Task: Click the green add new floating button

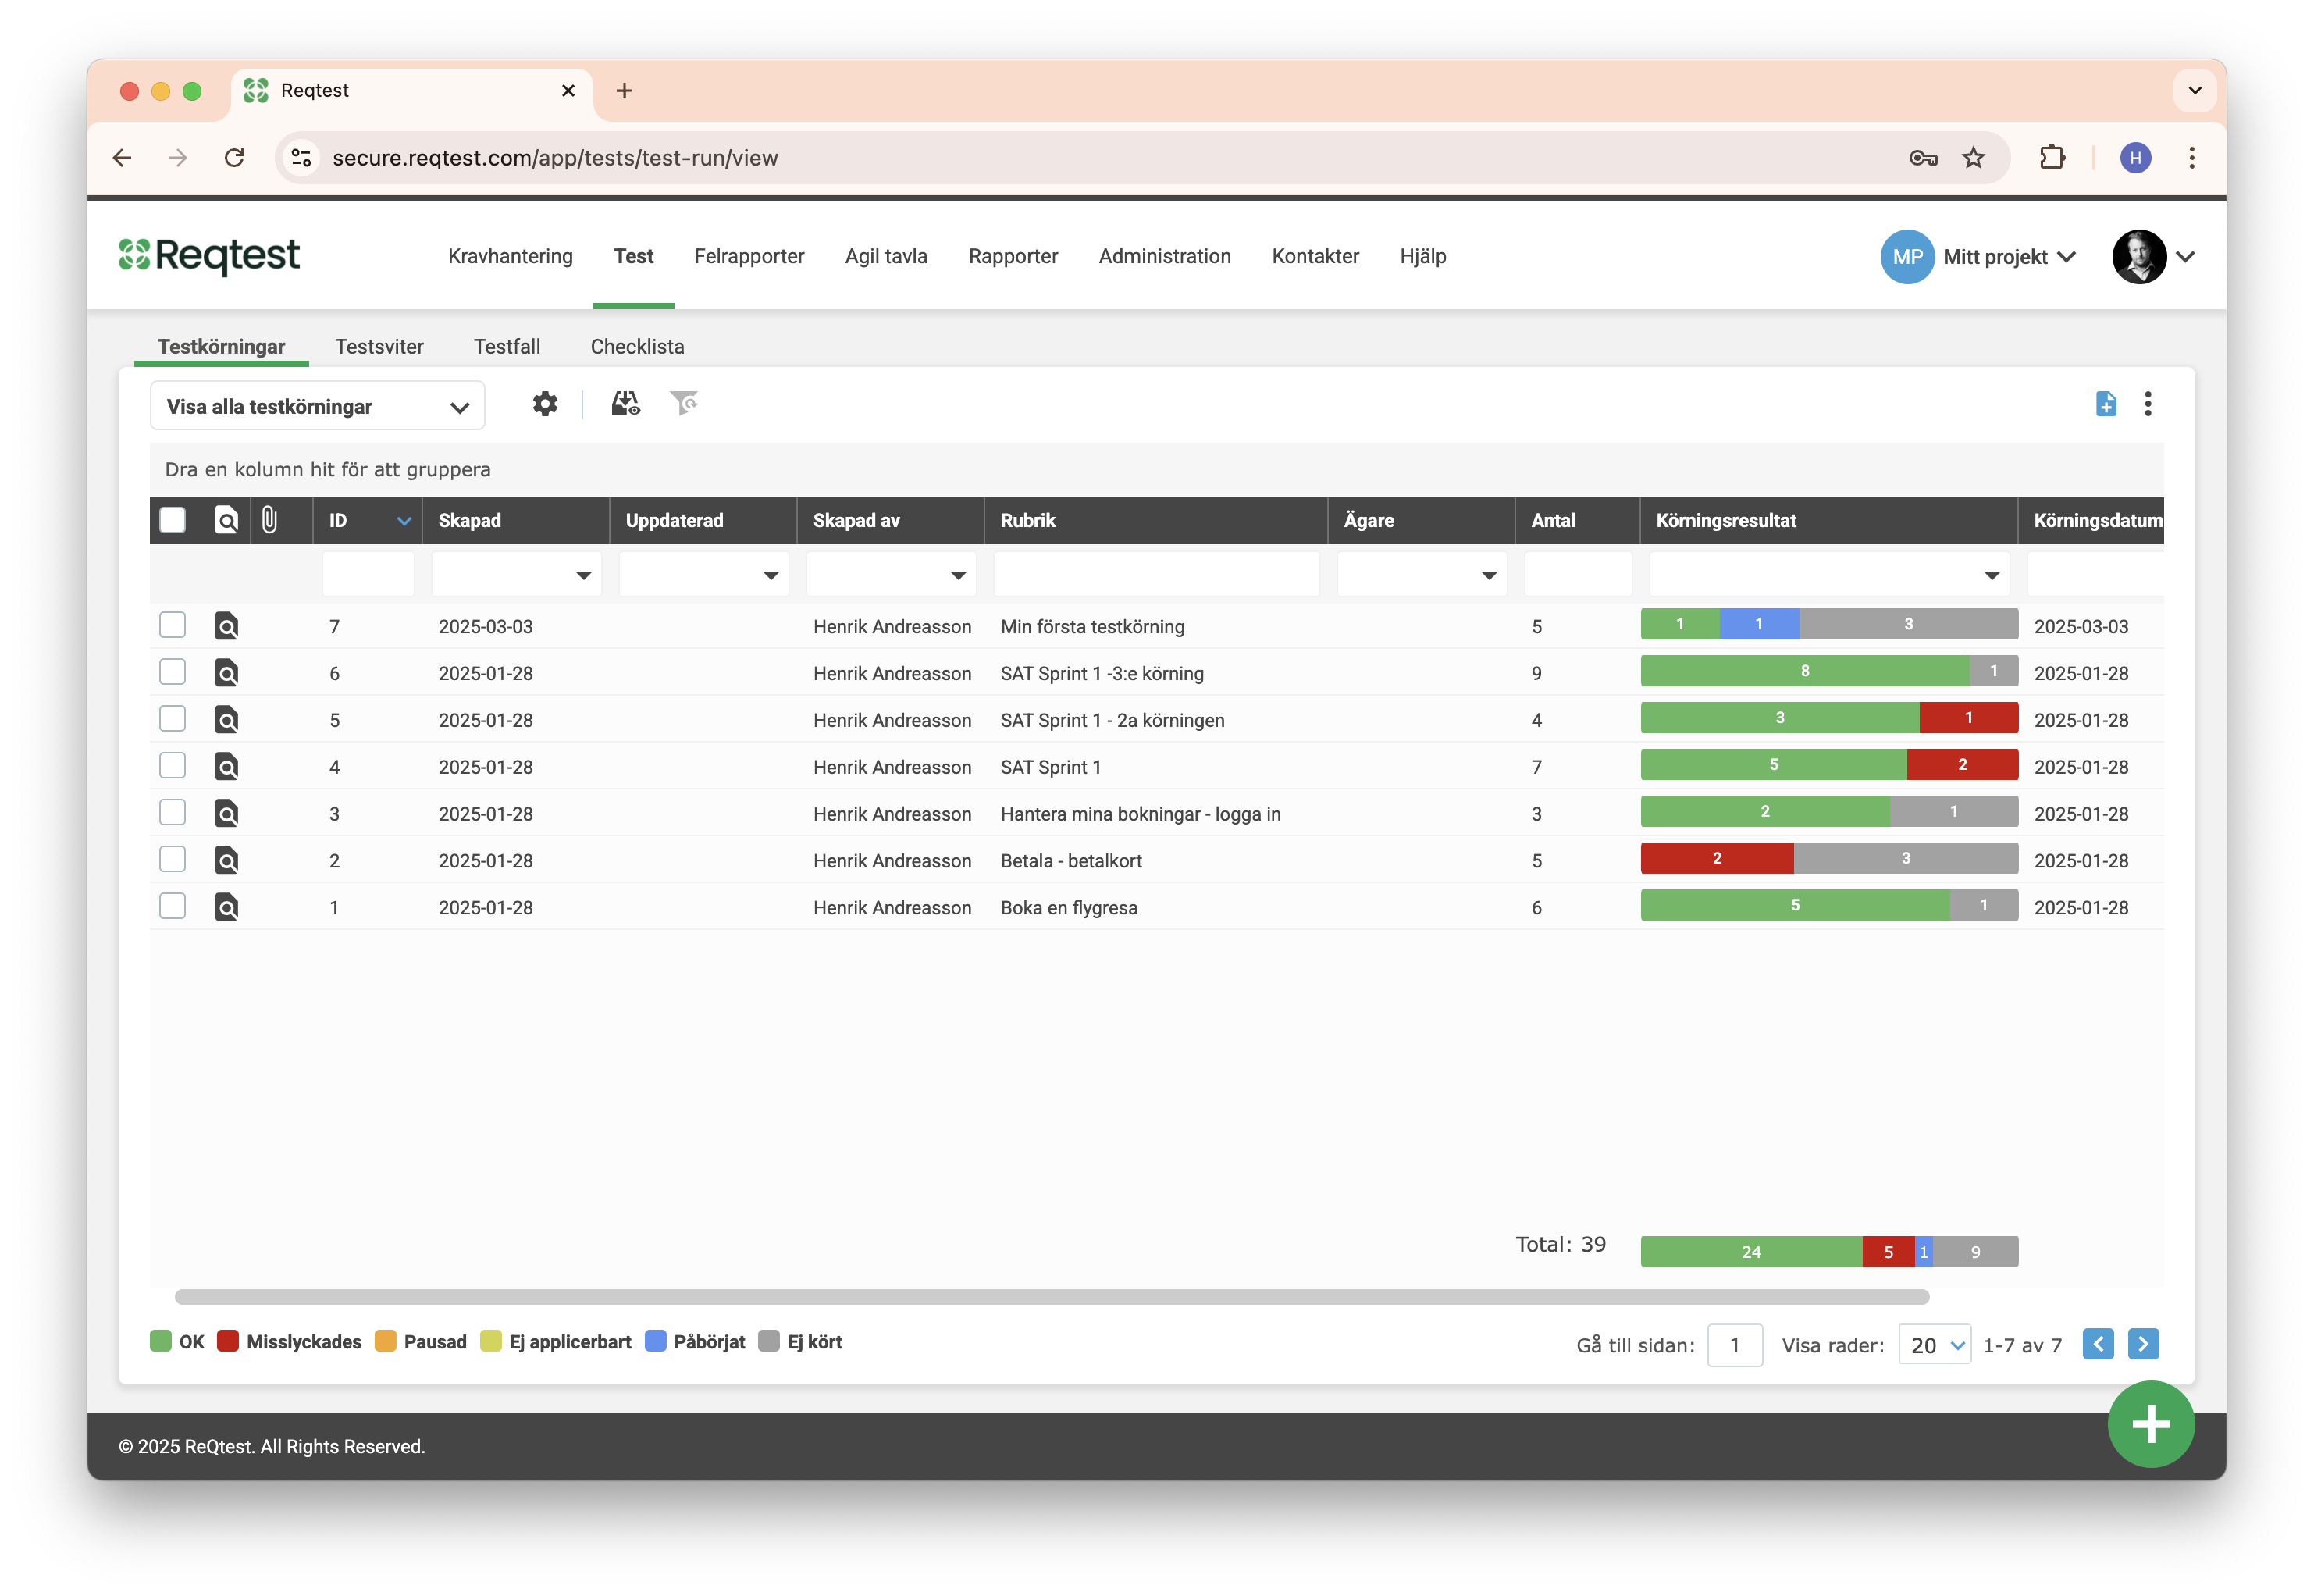Action: coord(2150,1425)
